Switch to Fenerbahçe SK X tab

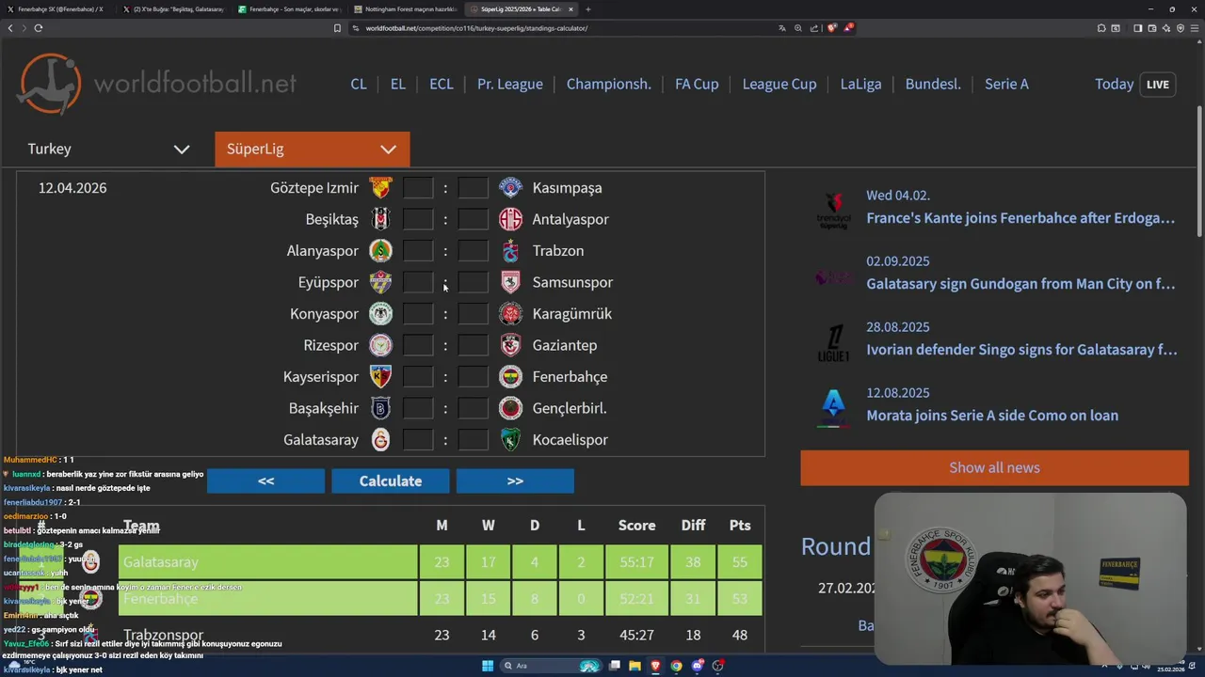(x=58, y=9)
